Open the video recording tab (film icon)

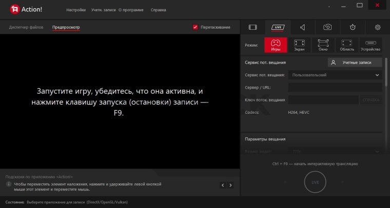252,27
